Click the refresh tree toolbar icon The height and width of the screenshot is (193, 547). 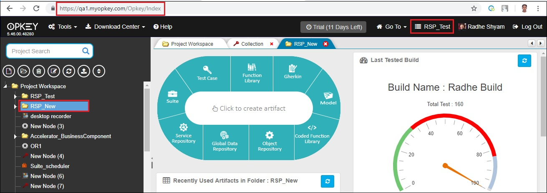pos(69,71)
